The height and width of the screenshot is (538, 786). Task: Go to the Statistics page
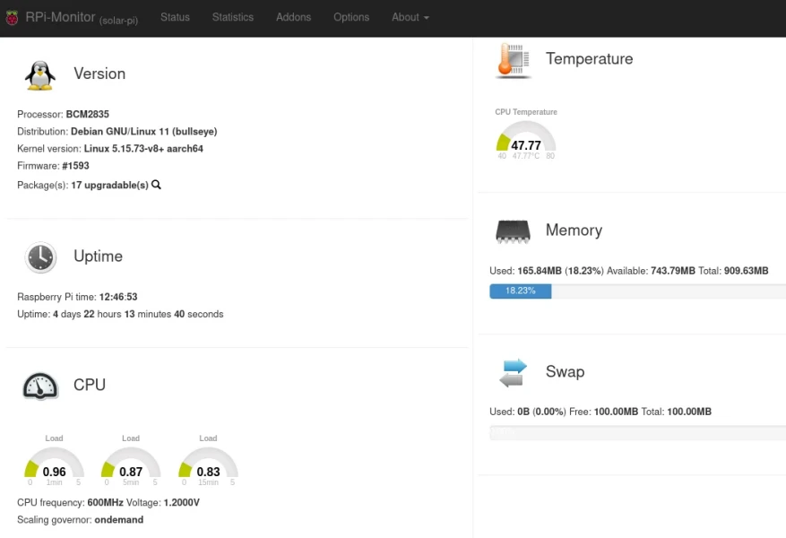click(x=233, y=17)
